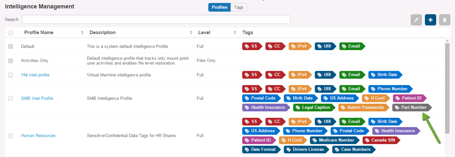This screenshot has height=157, width=455.
Task: Click Email tag in VM Intel profile row
Action: (352, 75)
